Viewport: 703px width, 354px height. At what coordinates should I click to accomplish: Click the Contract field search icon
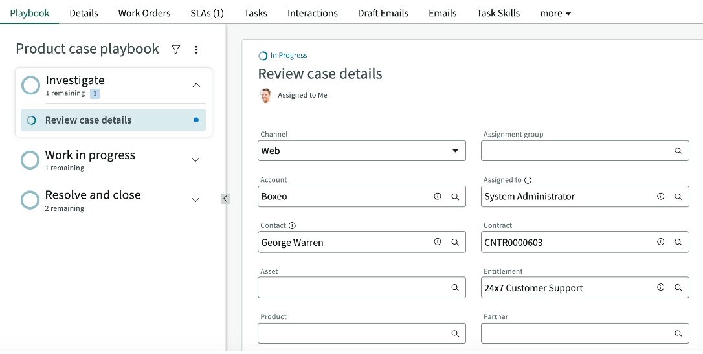pos(678,242)
